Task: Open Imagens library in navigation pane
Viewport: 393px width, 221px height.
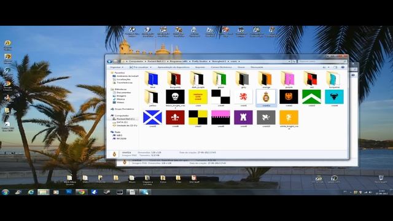Action: pyautogui.click(x=122, y=96)
